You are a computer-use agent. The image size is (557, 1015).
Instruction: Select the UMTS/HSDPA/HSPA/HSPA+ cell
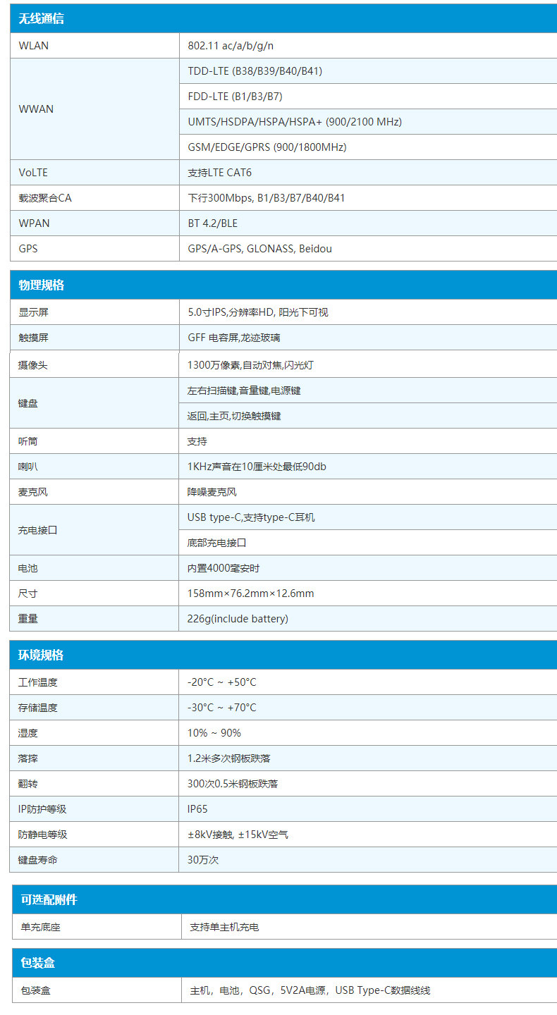[x=368, y=122]
